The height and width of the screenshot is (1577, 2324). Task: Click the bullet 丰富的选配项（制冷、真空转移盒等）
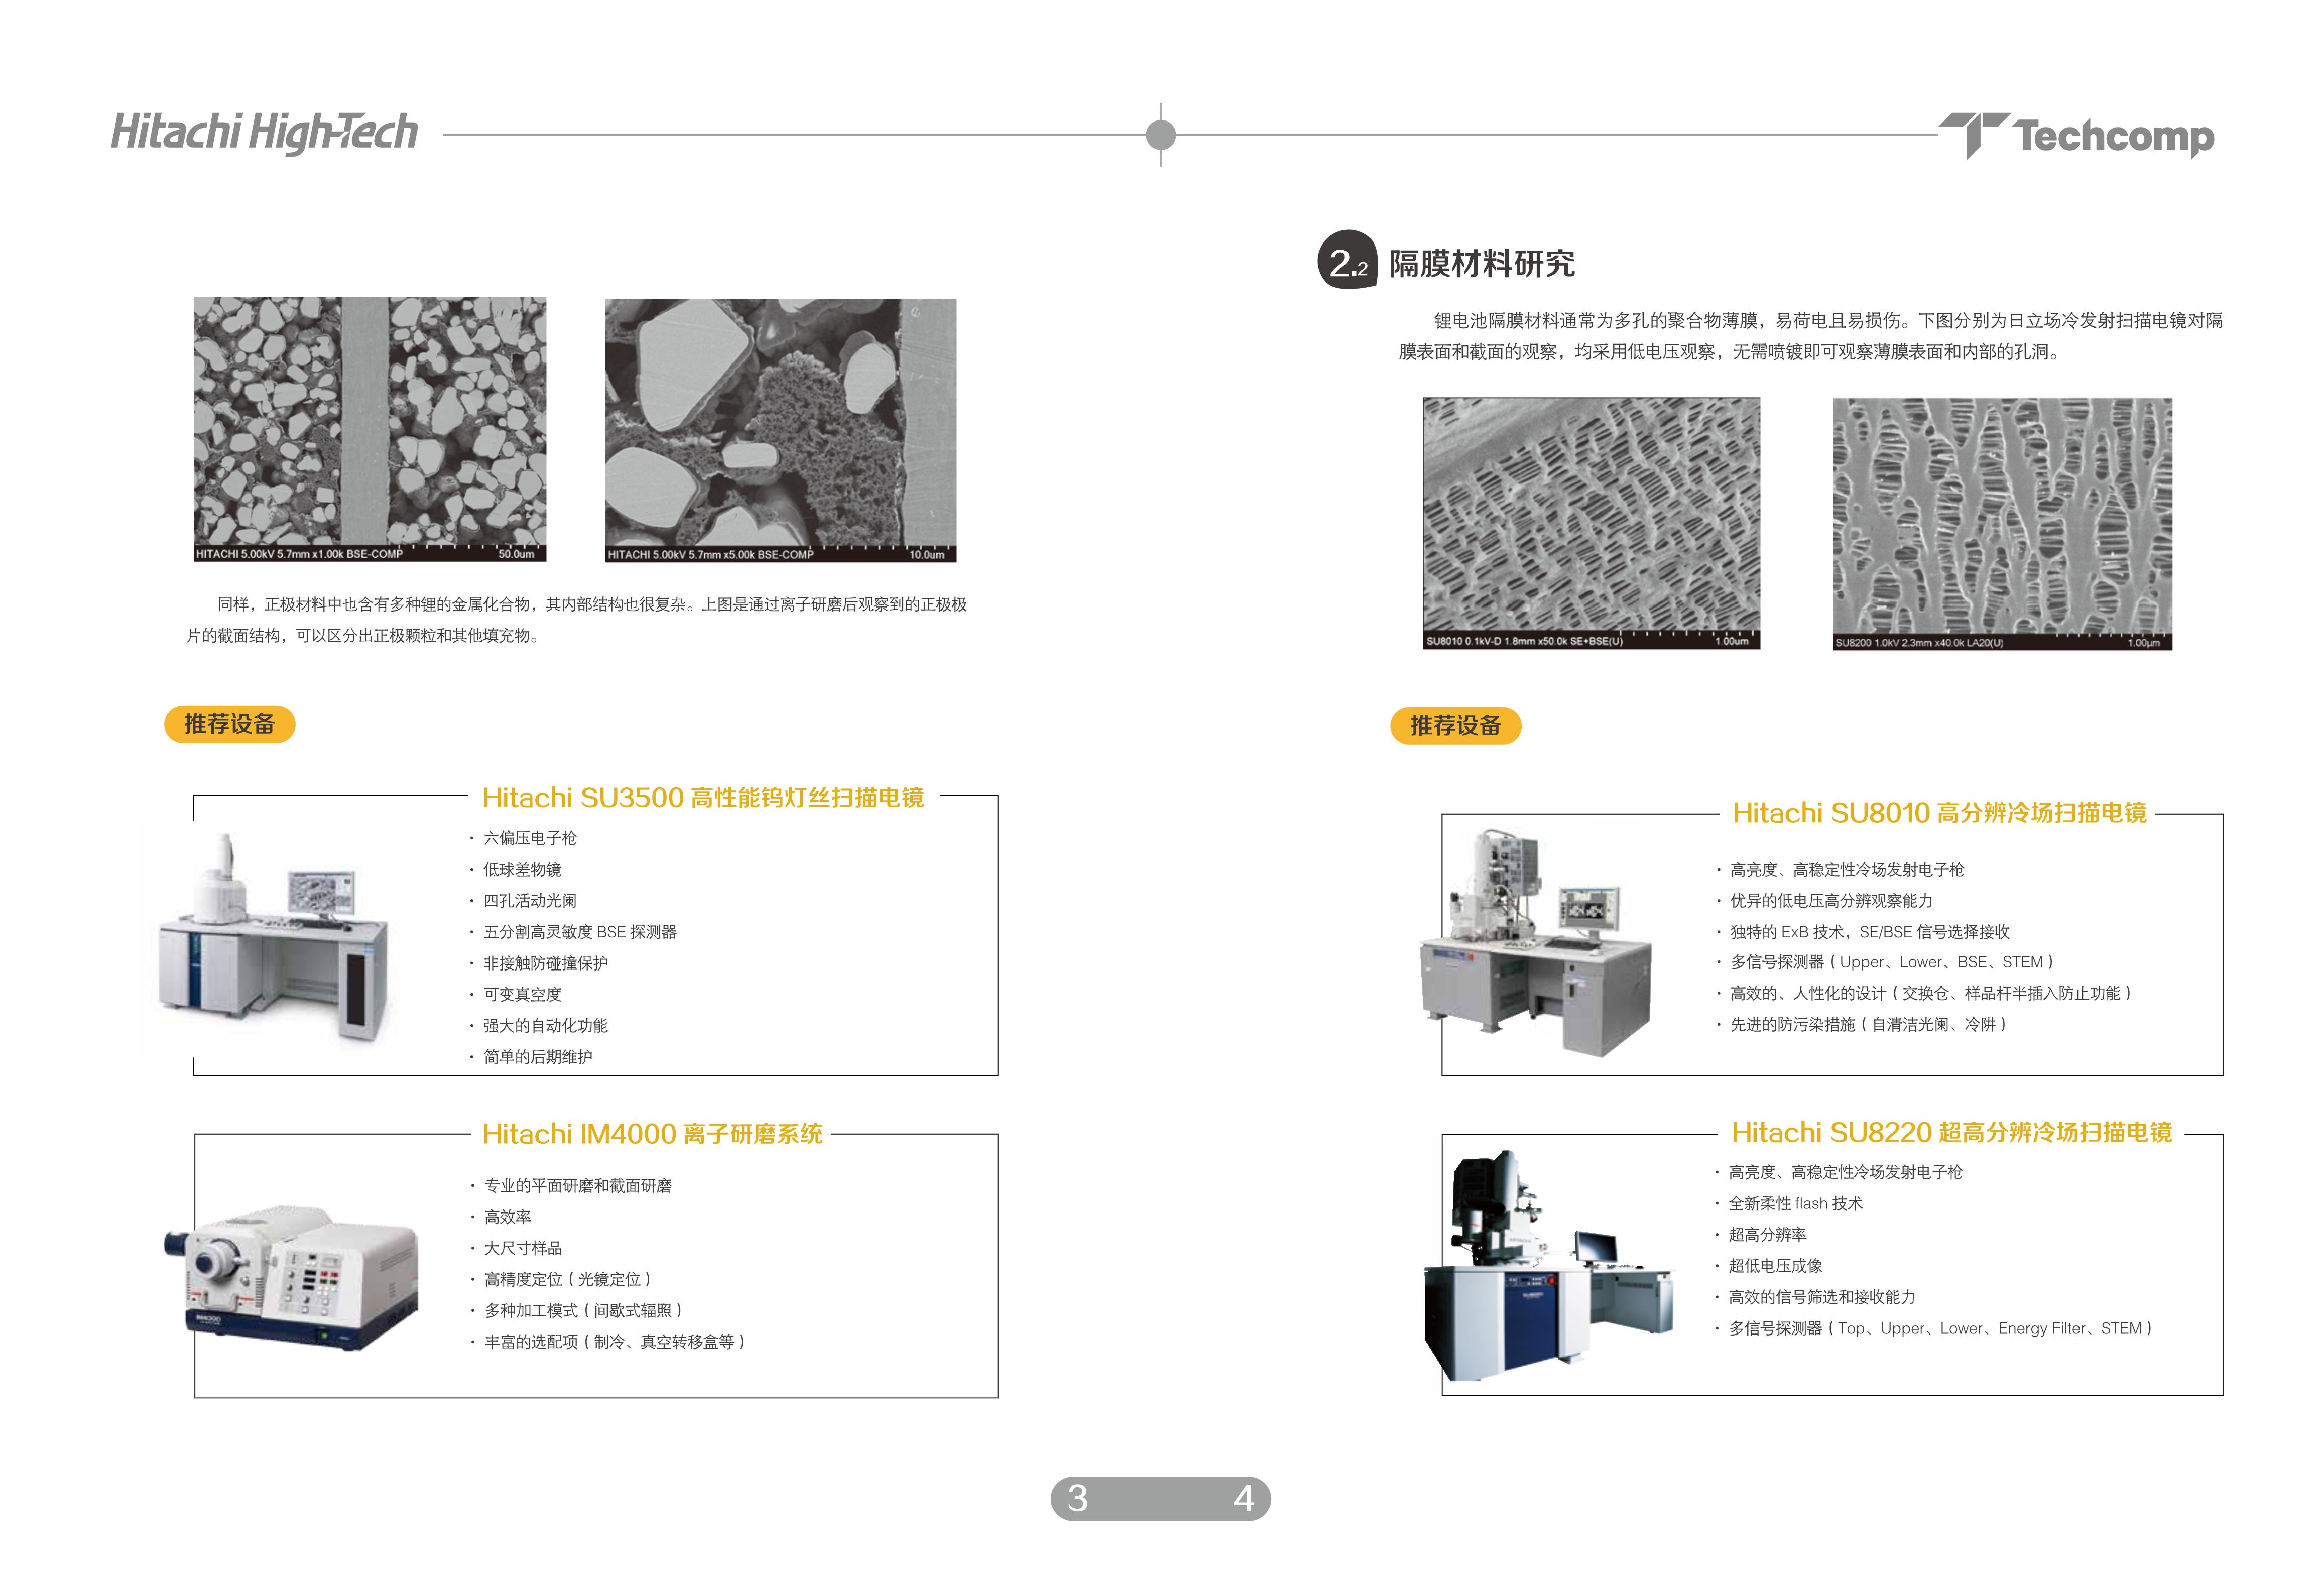pyautogui.click(x=608, y=1341)
